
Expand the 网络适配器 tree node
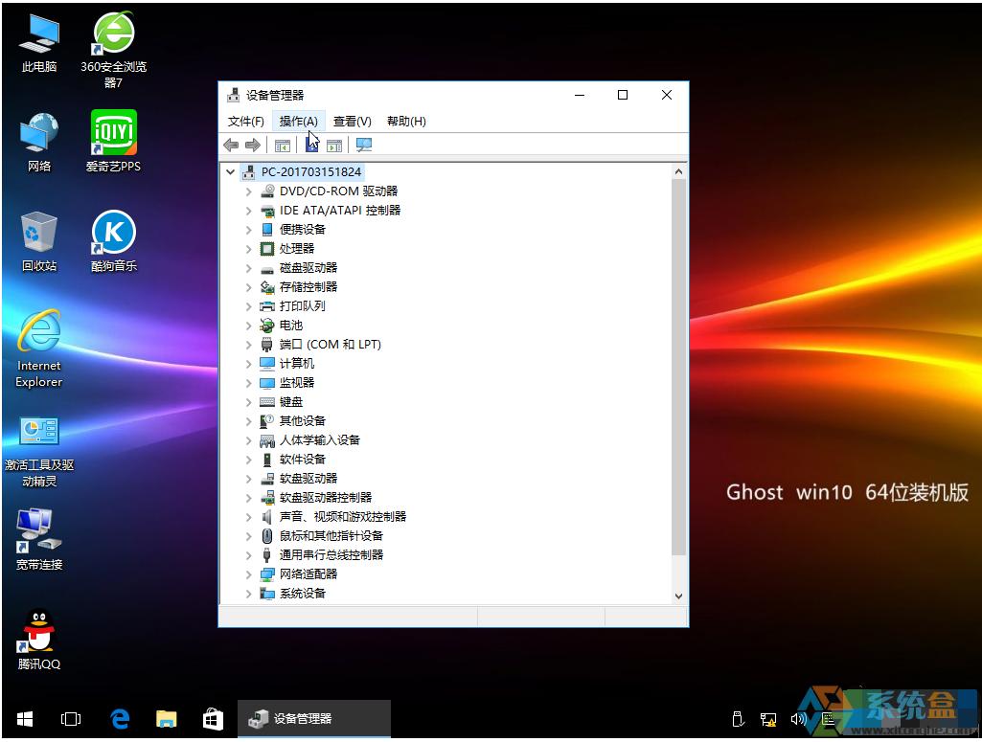pos(249,574)
